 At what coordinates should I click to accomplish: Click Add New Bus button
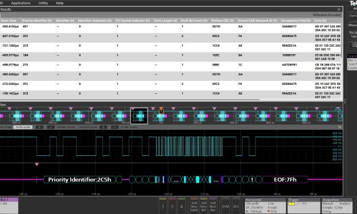click(213, 206)
